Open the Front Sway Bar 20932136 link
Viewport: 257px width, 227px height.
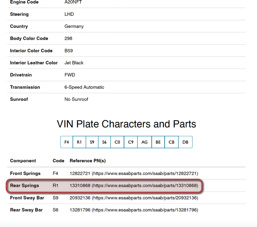(145, 198)
